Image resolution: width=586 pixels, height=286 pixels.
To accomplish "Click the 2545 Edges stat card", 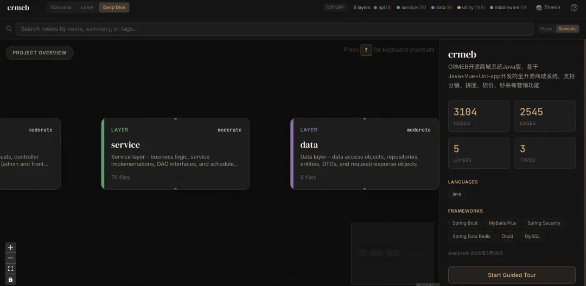I will [x=545, y=116].
